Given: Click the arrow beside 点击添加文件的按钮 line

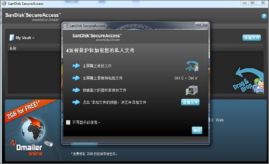Looking at the screenshot, I should click(x=76, y=102).
